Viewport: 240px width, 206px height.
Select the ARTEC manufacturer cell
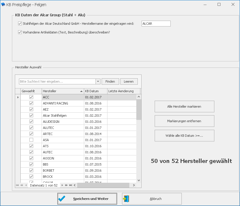tap(63, 134)
